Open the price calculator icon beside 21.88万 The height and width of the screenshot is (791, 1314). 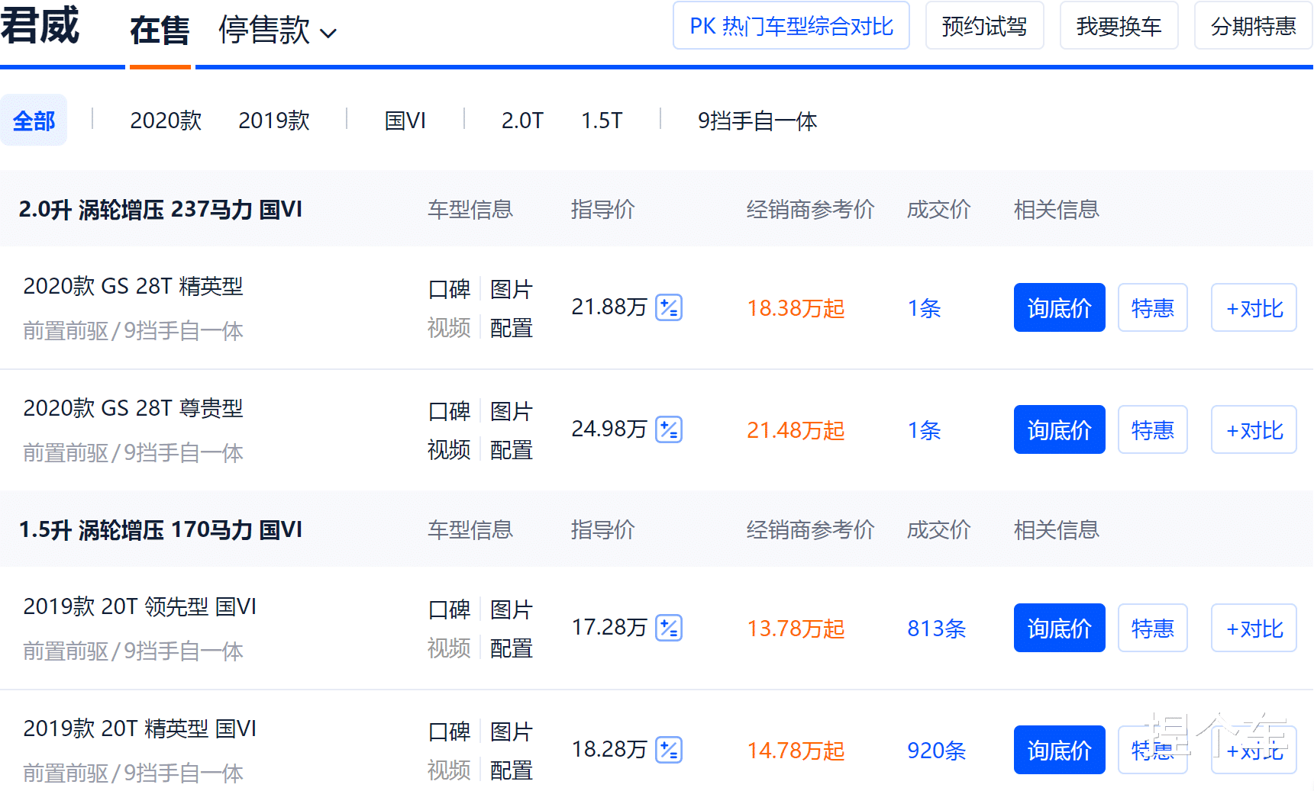pyautogui.click(x=669, y=307)
